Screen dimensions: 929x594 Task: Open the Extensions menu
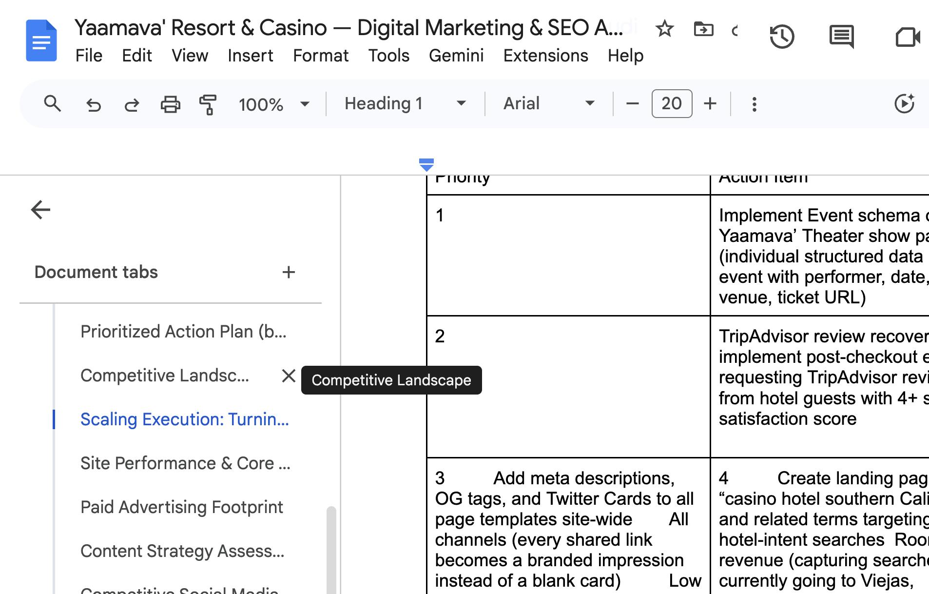point(545,56)
